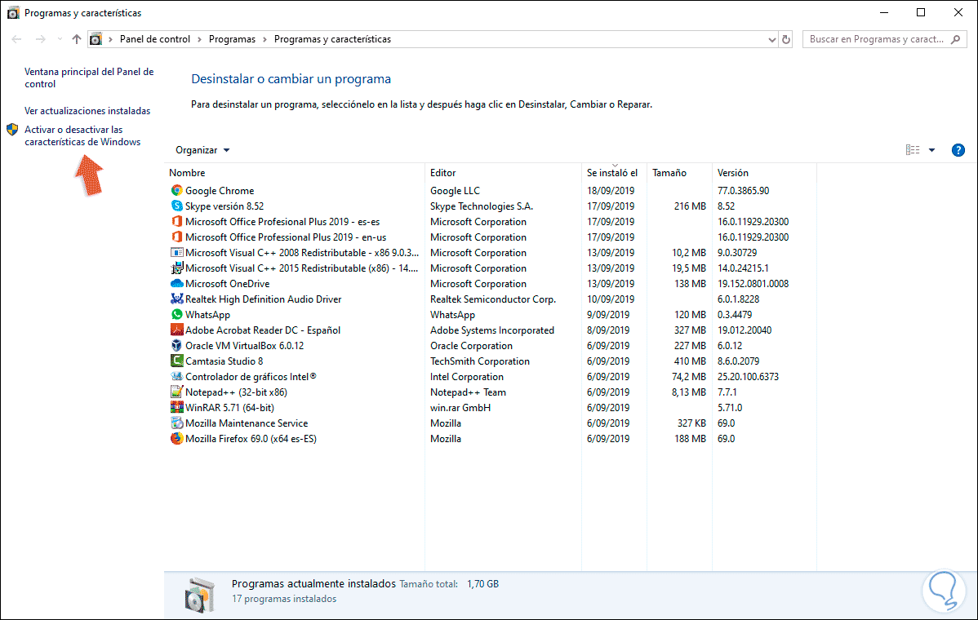Click the Adobe Acrobat Reader DC icon
The image size is (978, 620).
[176, 330]
